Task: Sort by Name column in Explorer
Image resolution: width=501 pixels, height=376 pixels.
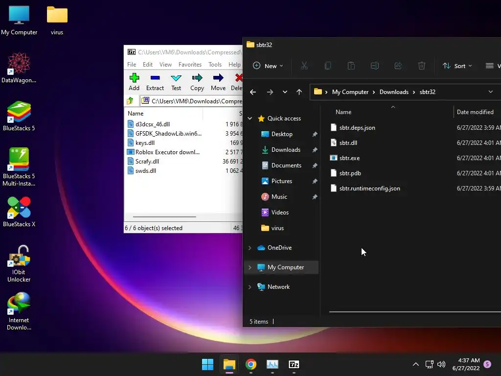Action: (x=343, y=112)
